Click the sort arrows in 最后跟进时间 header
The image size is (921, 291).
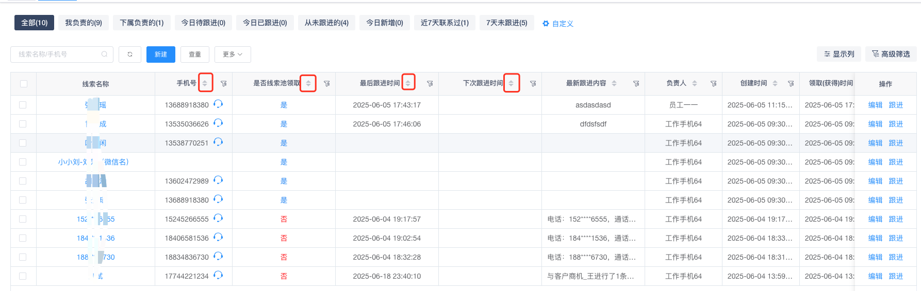(x=408, y=83)
